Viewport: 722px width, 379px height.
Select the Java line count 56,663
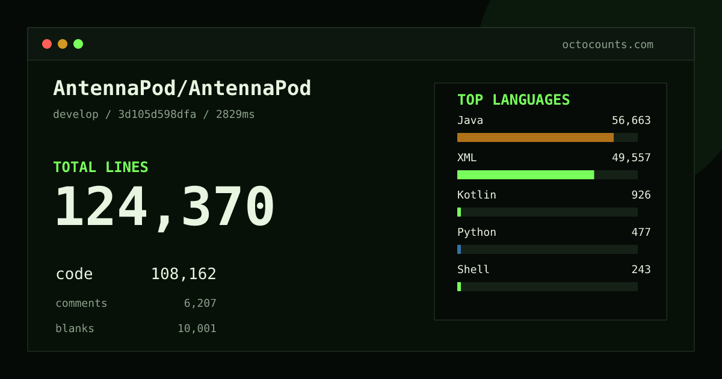coord(631,121)
